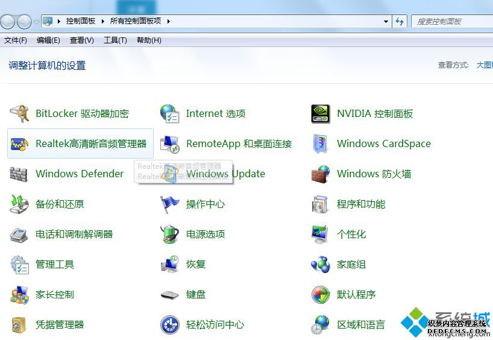The height and width of the screenshot is (340, 493).
Task: Open Realtek高清晰音频管理器 text link
Action: click(91, 143)
